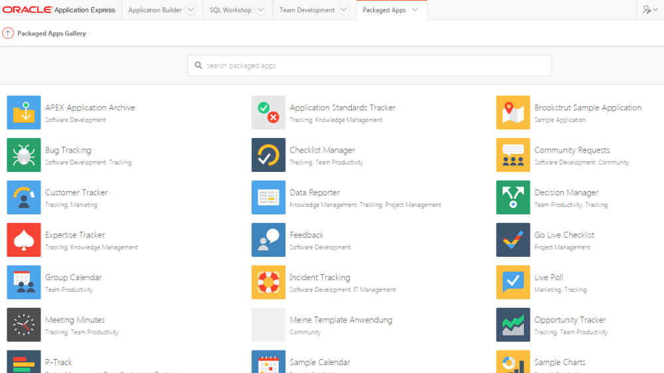The image size is (664, 373).
Task: Select the Data Reporter icon
Action: tap(268, 197)
